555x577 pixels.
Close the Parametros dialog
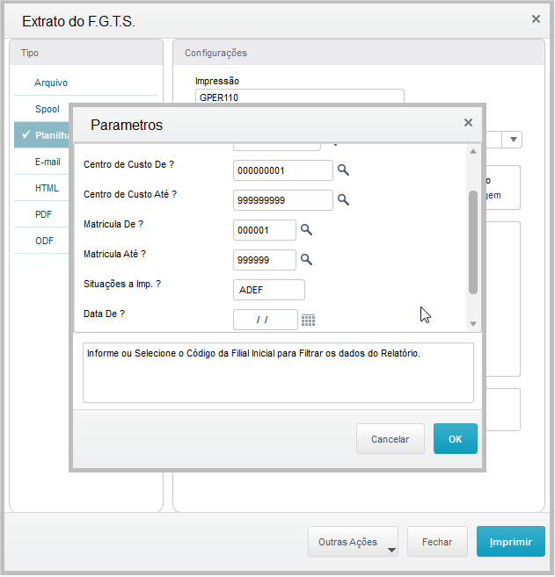(468, 123)
